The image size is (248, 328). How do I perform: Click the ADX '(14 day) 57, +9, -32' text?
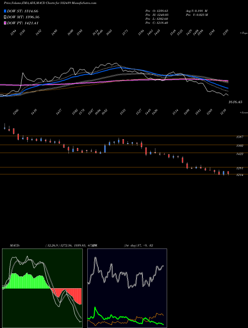click(138, 246)
